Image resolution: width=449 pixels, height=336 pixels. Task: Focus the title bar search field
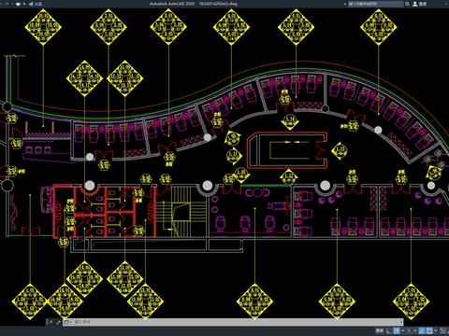click(x=375, y=4)
